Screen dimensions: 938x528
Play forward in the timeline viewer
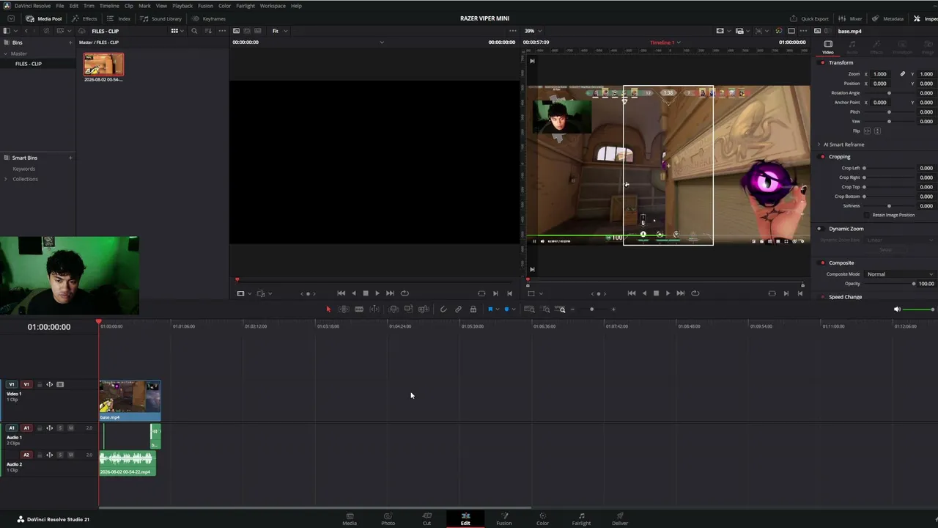[668, 293]
